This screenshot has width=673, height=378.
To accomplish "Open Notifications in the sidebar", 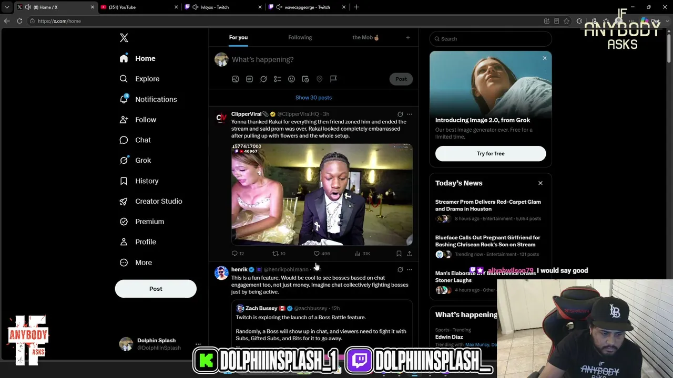I will [148, 99].
